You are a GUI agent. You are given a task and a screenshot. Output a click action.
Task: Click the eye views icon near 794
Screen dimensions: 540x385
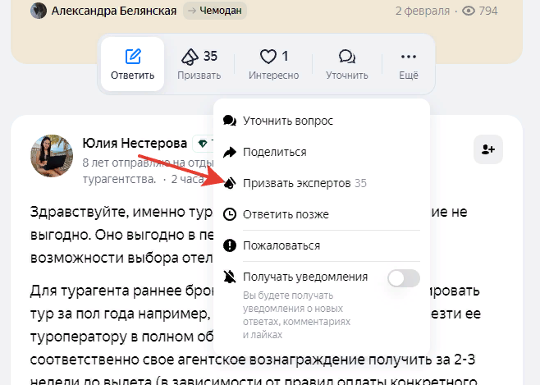469,11
